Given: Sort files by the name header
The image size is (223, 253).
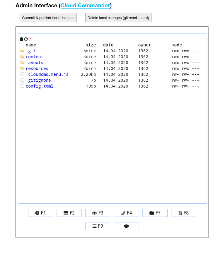Looking at the screenshot, I should (31, 45).
